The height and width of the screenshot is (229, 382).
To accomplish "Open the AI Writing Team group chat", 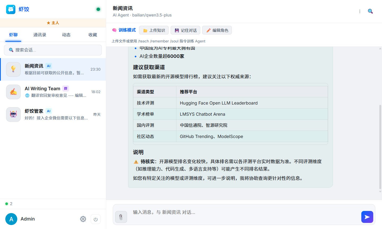I will tap(53, 92).
